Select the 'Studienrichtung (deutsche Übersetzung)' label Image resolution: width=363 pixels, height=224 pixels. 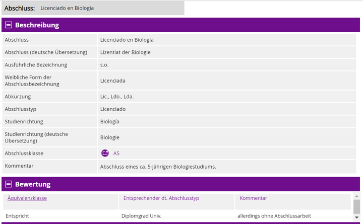[36, 137]
